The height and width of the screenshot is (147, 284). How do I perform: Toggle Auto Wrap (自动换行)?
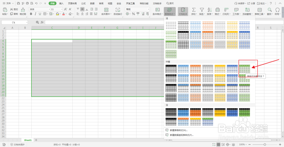point(118,11)
